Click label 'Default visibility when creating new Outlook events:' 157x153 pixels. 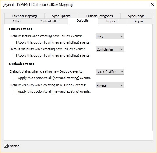pyautogui.click(x=48, y=85)
